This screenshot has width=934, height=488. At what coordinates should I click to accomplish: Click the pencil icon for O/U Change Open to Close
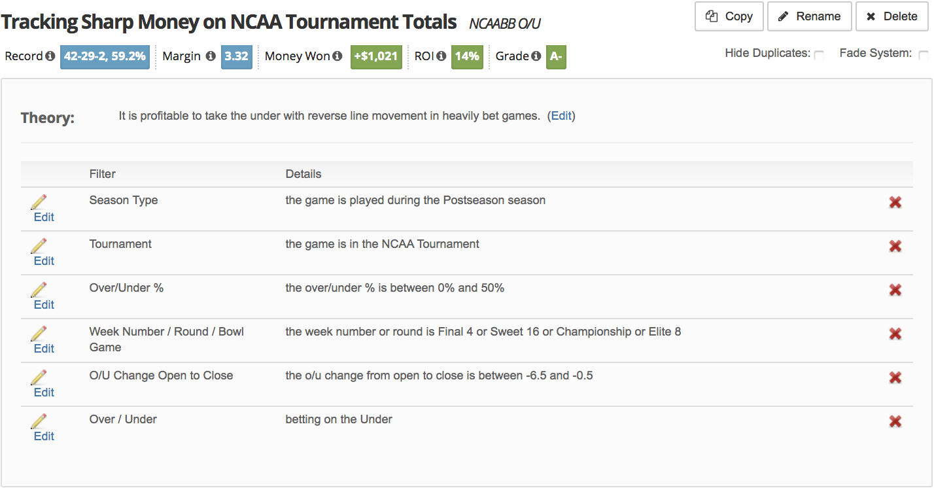[39, 377]
